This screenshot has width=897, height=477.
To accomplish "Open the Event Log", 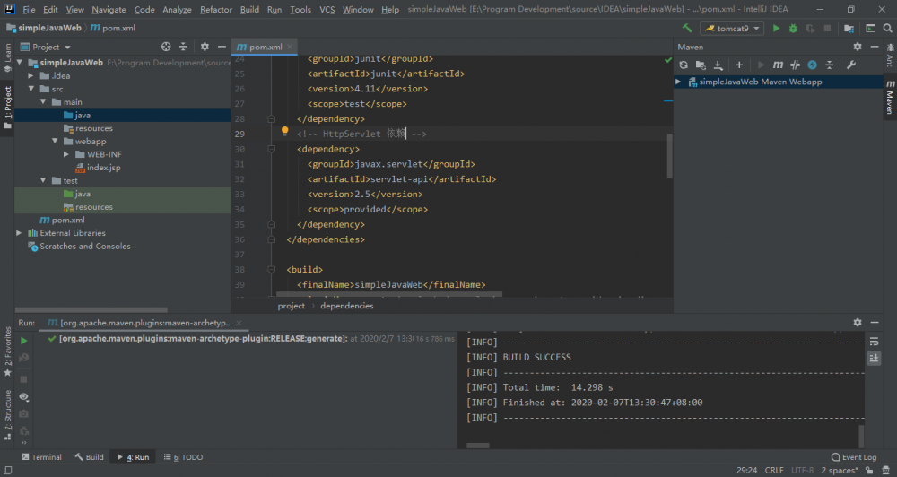I will click(x=854, y=457).
